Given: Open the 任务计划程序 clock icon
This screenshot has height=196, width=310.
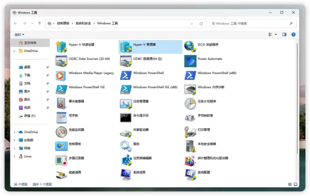Looking at the screenshot, I should pyautogui.click(x=190, y=104).
